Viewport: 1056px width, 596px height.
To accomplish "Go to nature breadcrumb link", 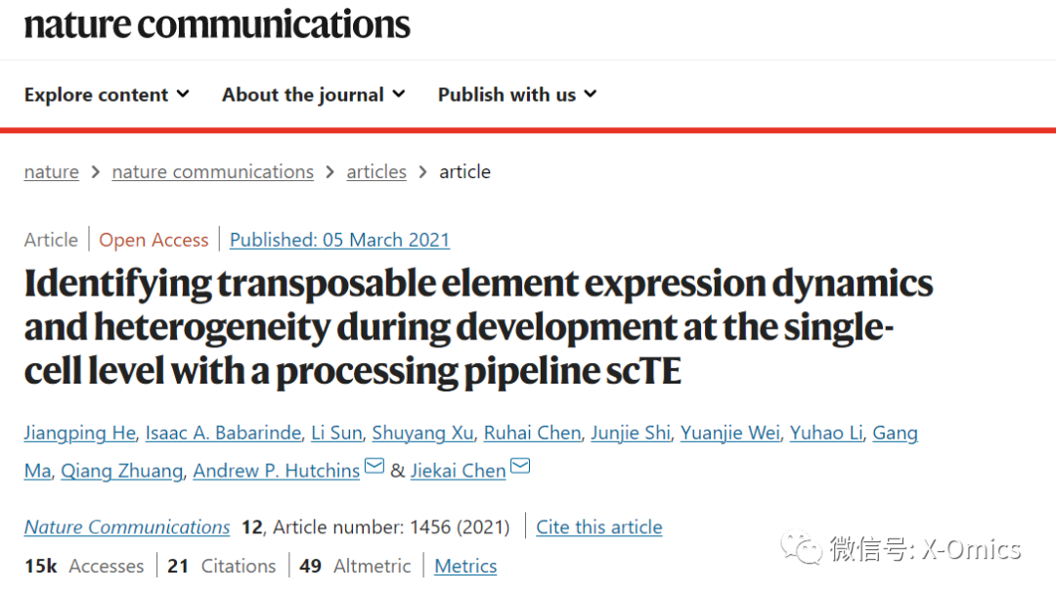I will coord(51,172).
